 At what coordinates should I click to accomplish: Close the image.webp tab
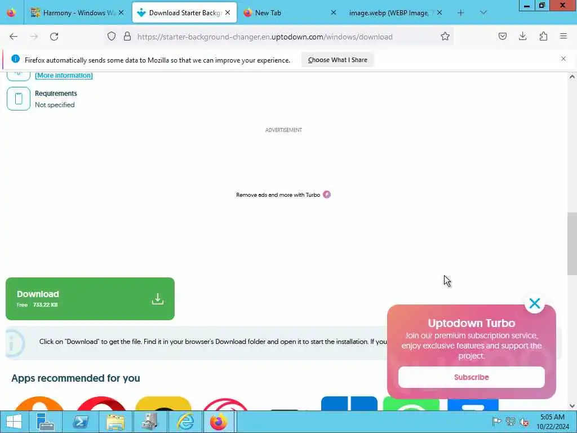pyautogui.click(x=440, y=12)
